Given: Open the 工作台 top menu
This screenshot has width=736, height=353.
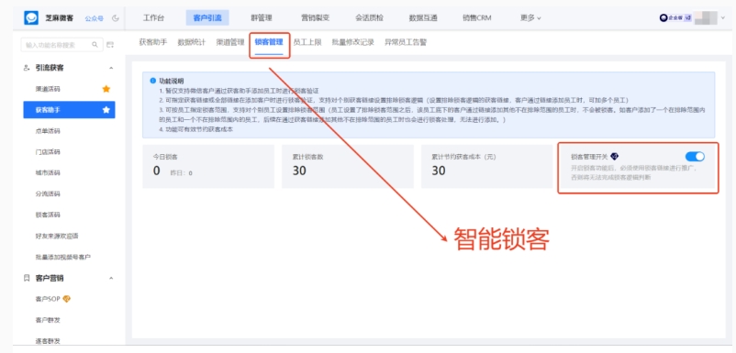Looking at the screenshot, I should coord(153,17).
